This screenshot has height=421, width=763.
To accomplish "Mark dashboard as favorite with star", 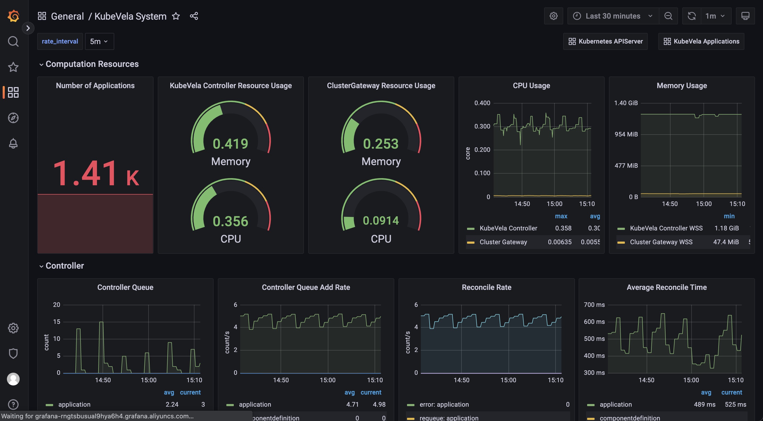I will pyautogui.click(x=176, y=16).
